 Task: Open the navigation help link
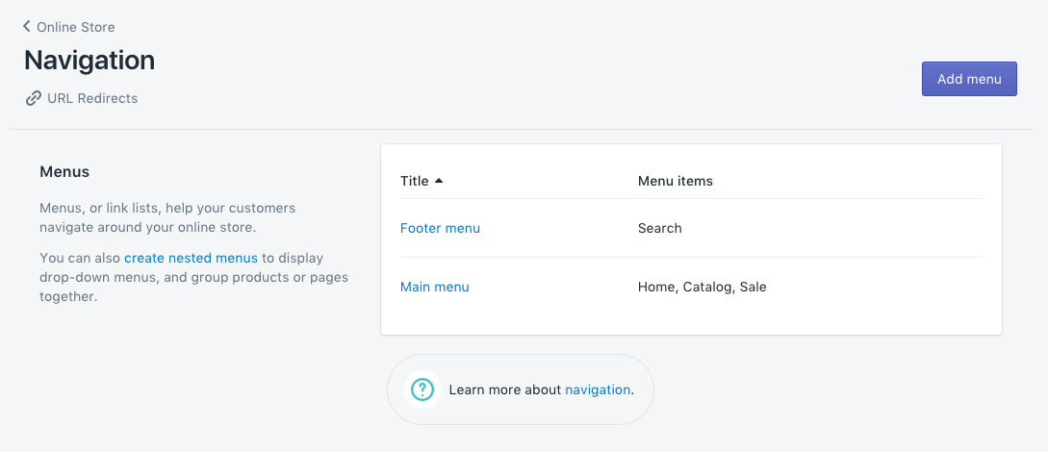(x=597, y=389)
